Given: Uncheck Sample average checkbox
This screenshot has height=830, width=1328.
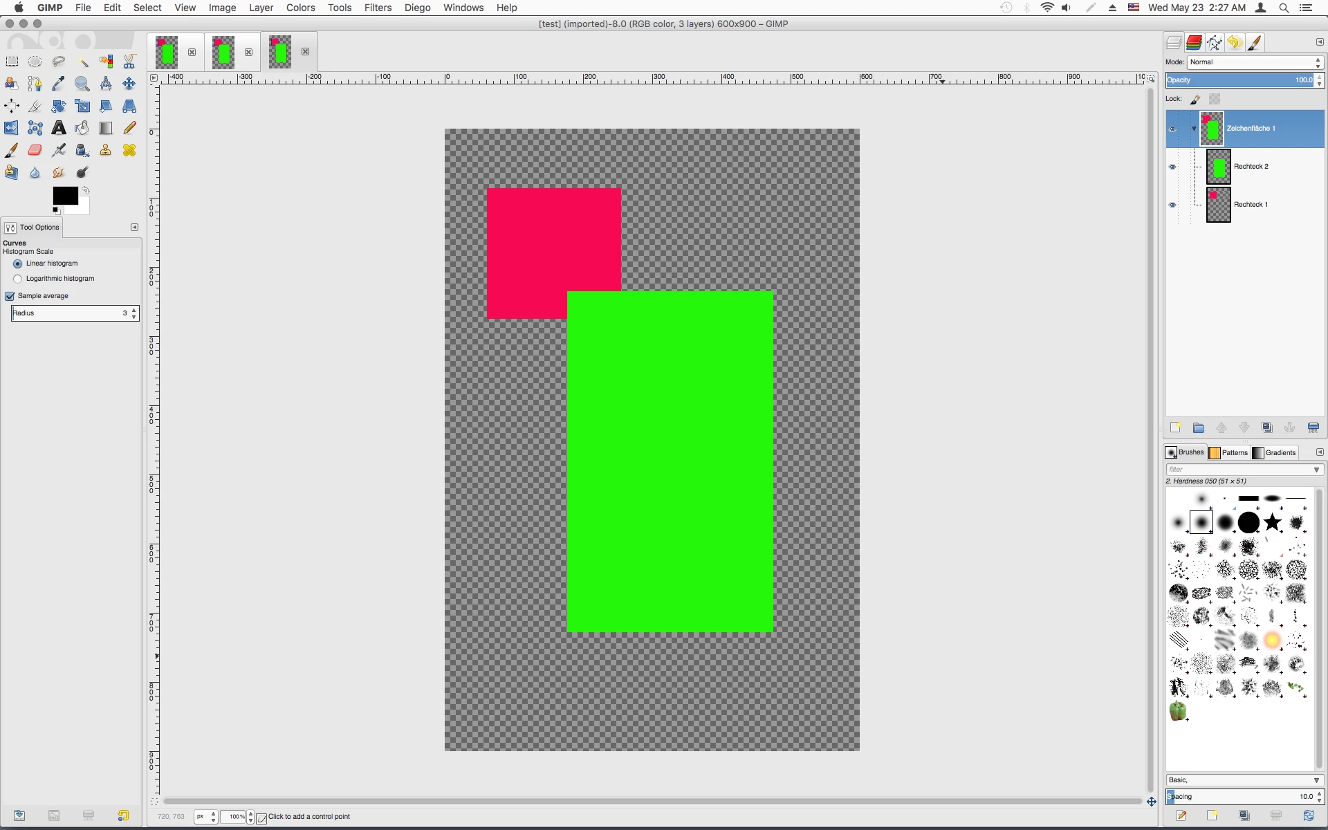Looking at the screenshot, I should (10, 296).
